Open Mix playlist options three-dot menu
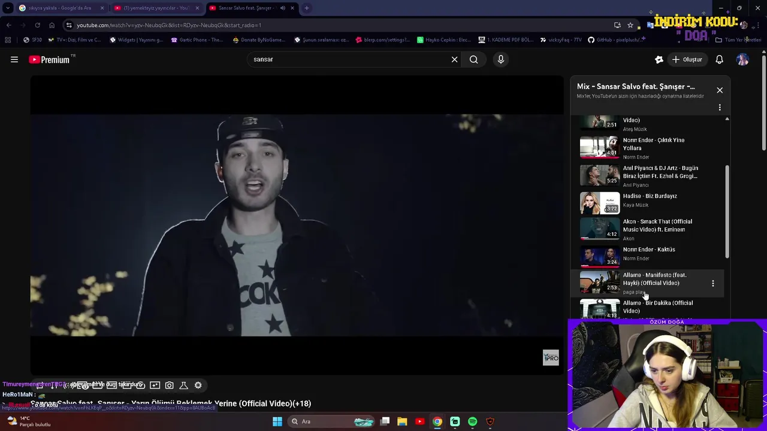 tap(720, 107)
